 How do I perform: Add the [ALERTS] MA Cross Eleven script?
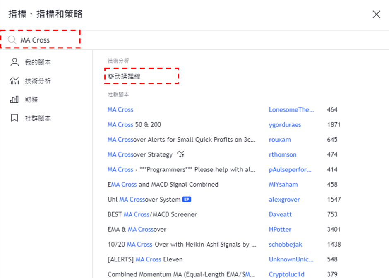(145, 259)
